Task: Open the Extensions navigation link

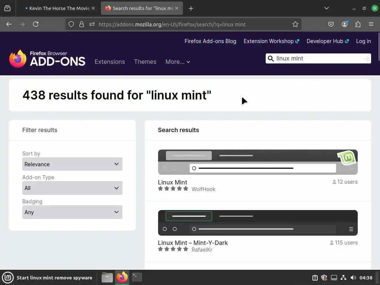Action: coord(110,62)
